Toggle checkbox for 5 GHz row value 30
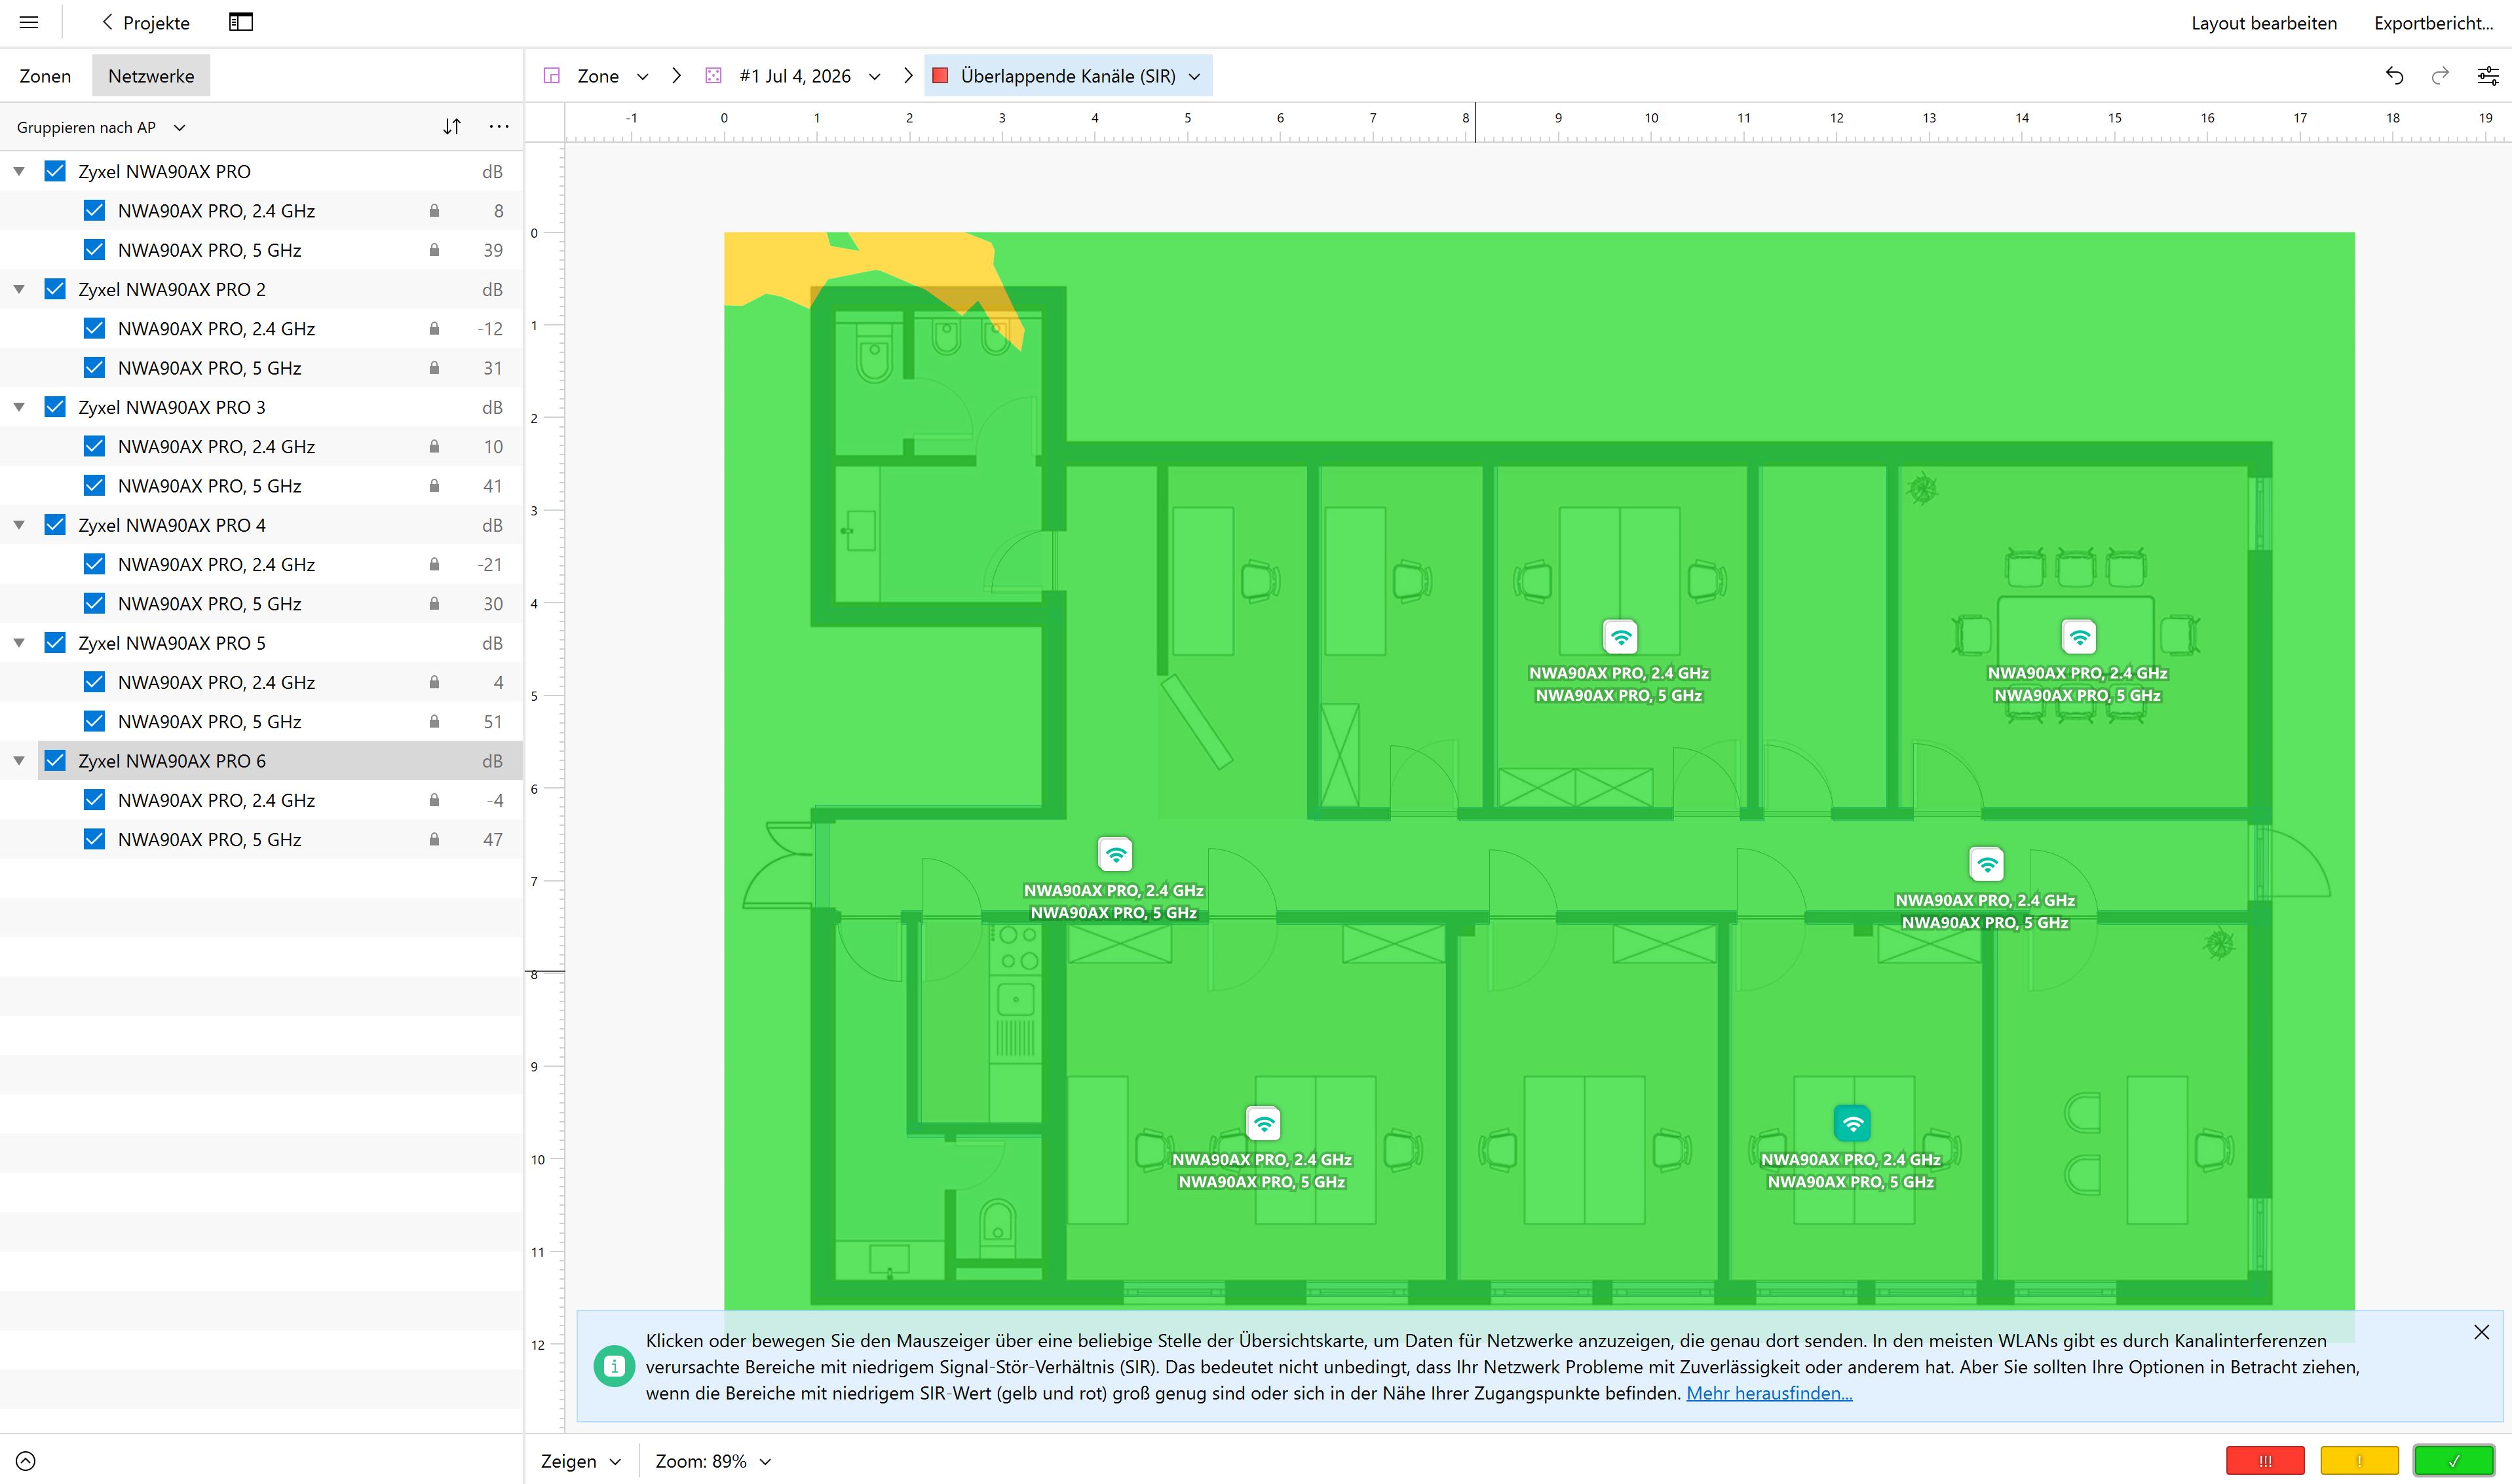 [94, 604]
